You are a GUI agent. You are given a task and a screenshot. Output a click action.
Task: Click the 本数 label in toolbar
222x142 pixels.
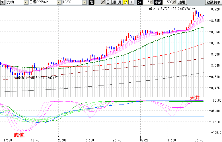[x=158, y=2]
